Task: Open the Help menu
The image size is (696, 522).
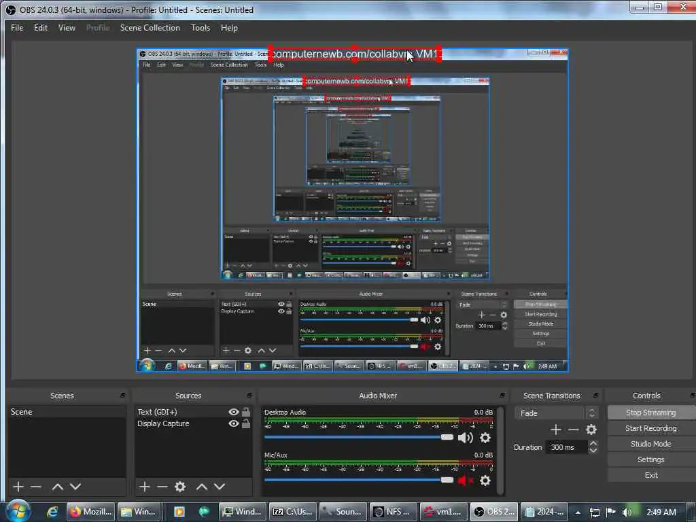Action: 229,27
